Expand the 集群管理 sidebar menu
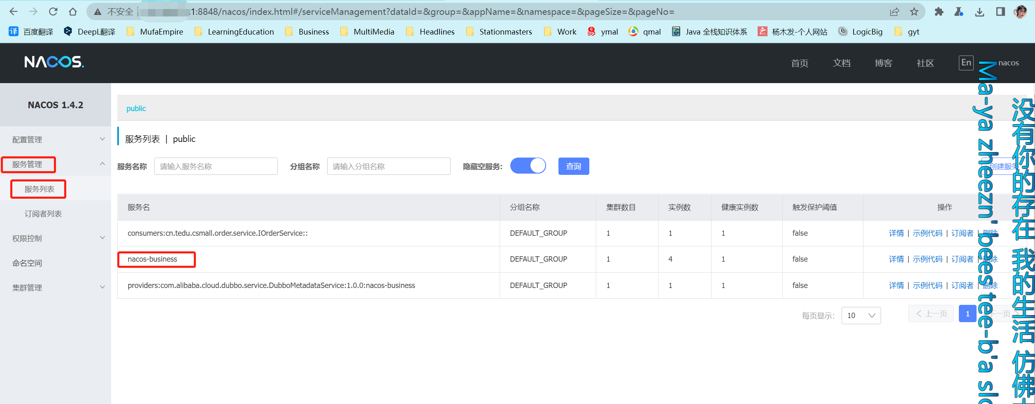The width and height of the screenshot is (1035, 404). [56, 288]
